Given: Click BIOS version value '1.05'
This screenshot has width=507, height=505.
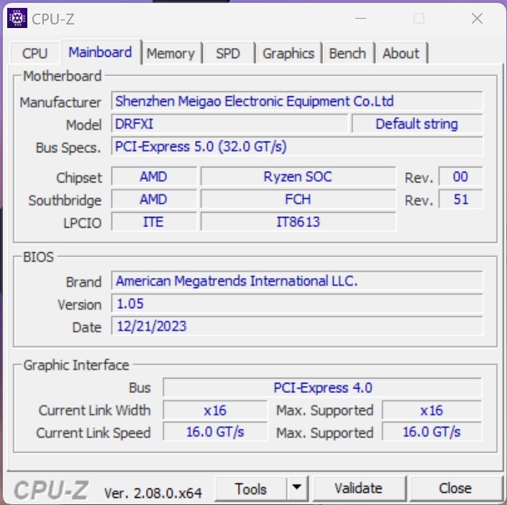Looking at the screenshot, I should pyautogui.click(x=297, y=303).
